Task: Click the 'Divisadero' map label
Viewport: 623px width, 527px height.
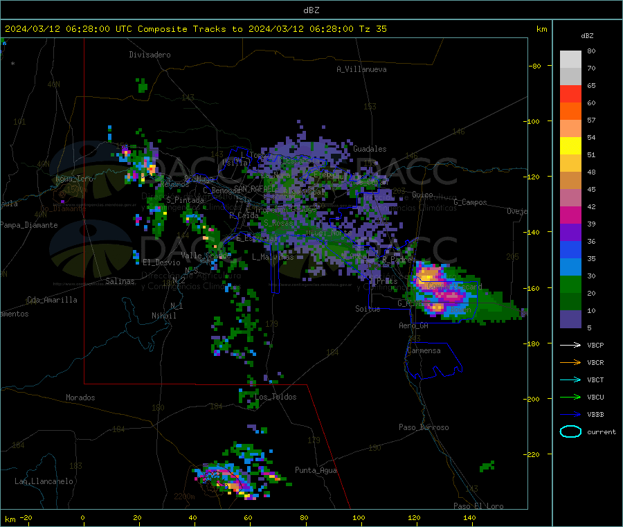Action: 150,55
